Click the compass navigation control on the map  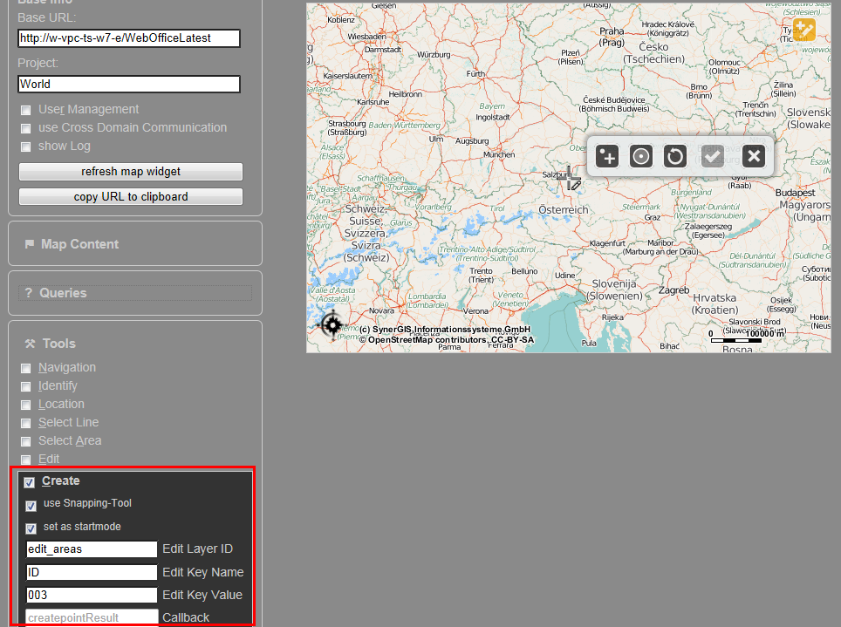point(332,324)
